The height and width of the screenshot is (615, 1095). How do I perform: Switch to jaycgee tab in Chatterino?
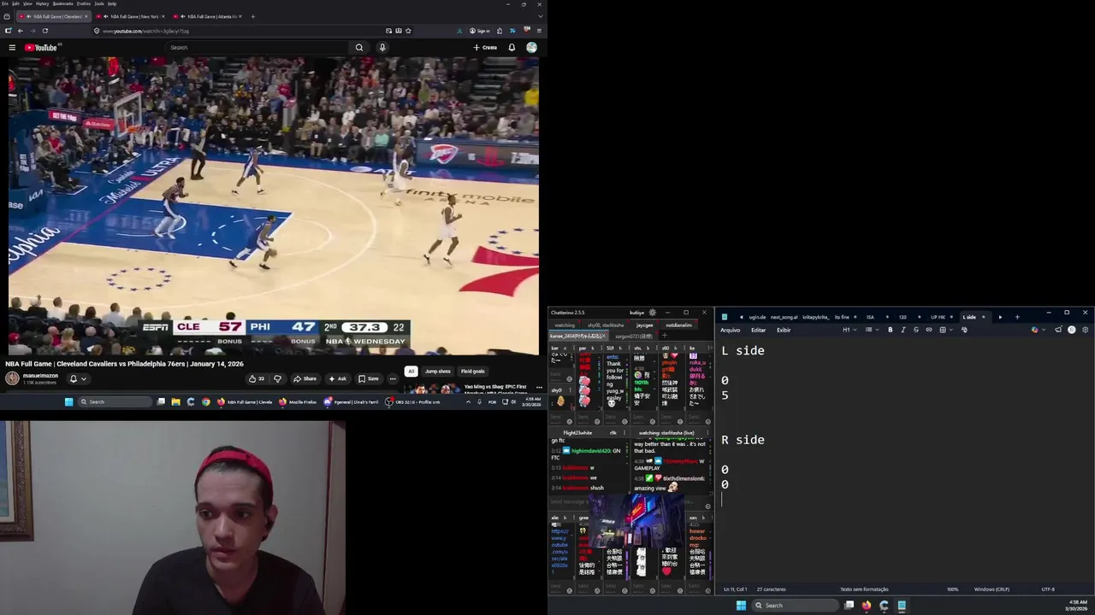[644, 325]
